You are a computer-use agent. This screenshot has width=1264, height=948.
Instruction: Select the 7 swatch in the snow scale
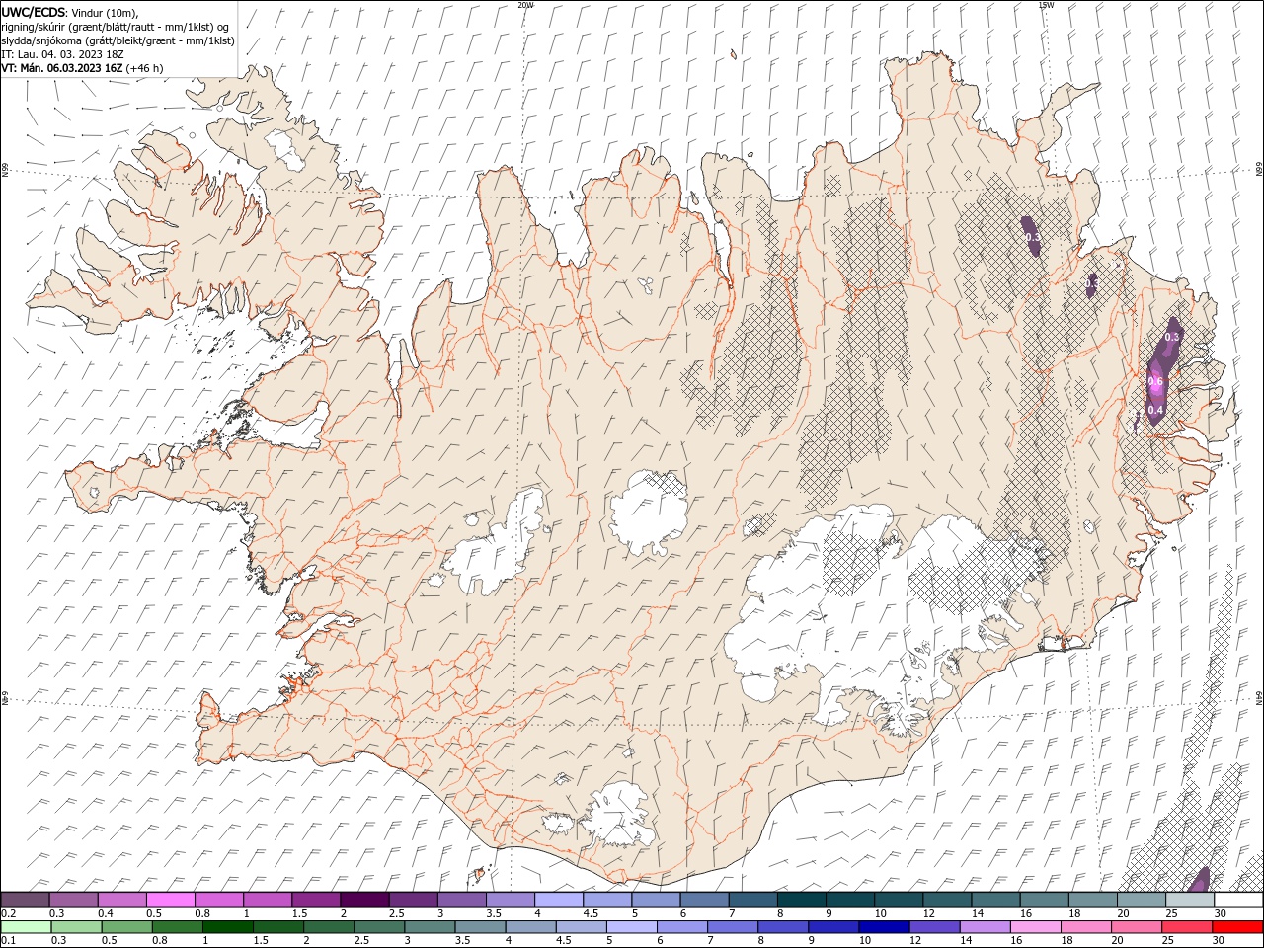tap(753, 900)
